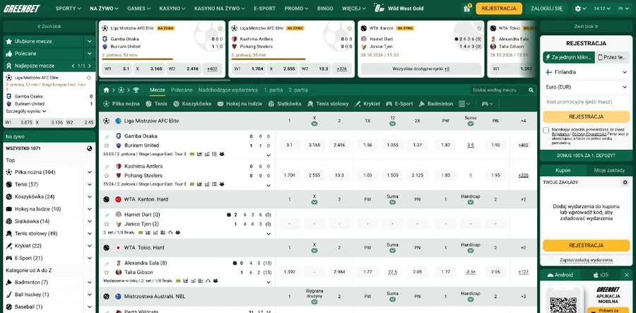
Task: Open BINGO in the top navigation
Action: click(x=325, y=8)
